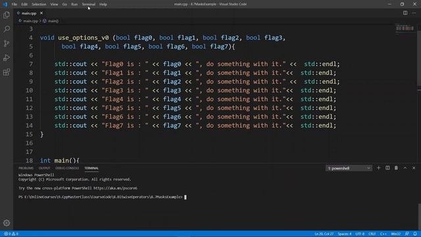Change indentation via Spaces: 4

[x=345, y=234]
